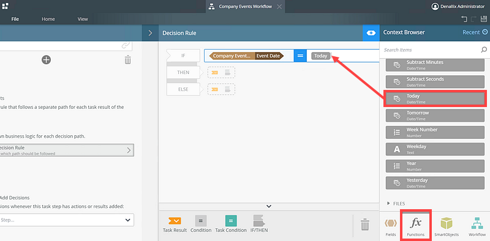This screenshot has height=241, width=490.
Task: Select the Yesterday function
Action: tap(435, 183)
